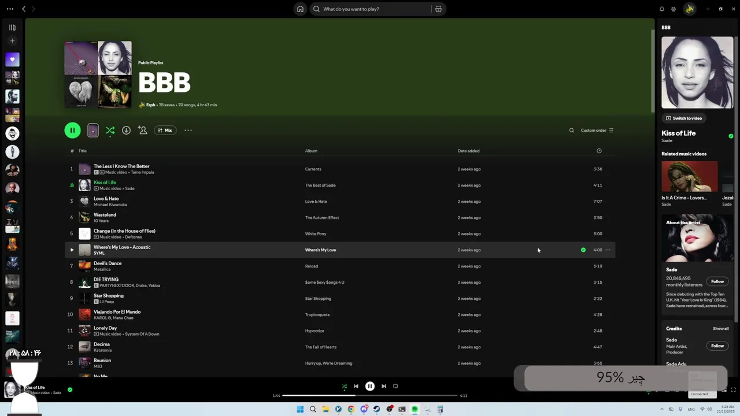Open The Best of Sade album link
Screen dimensions: 740x416
click(320, 185)
